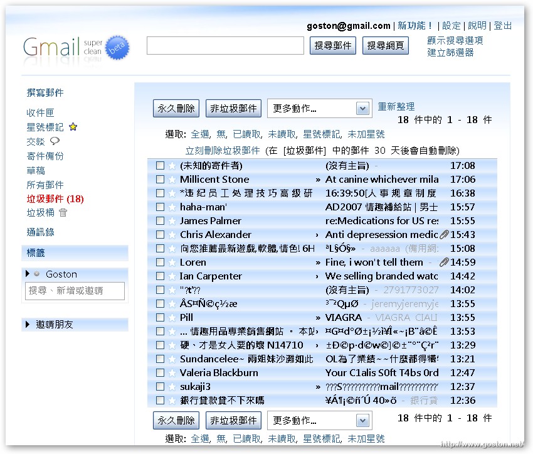Click 重新整理 refresh link
This screenshot has height=454, width=533.
click(396, 107)
